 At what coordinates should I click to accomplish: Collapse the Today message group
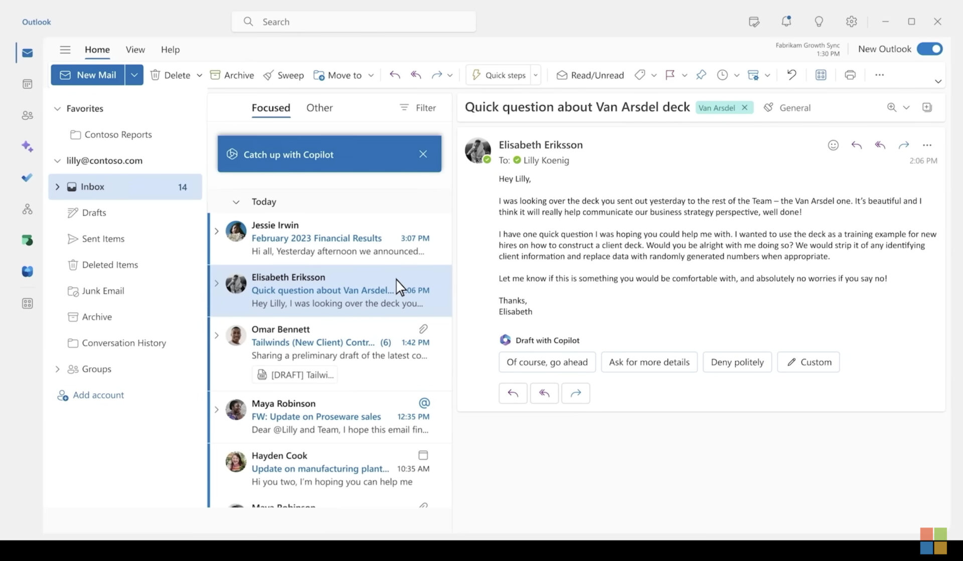pyautogui.click(x=236, y=202)
